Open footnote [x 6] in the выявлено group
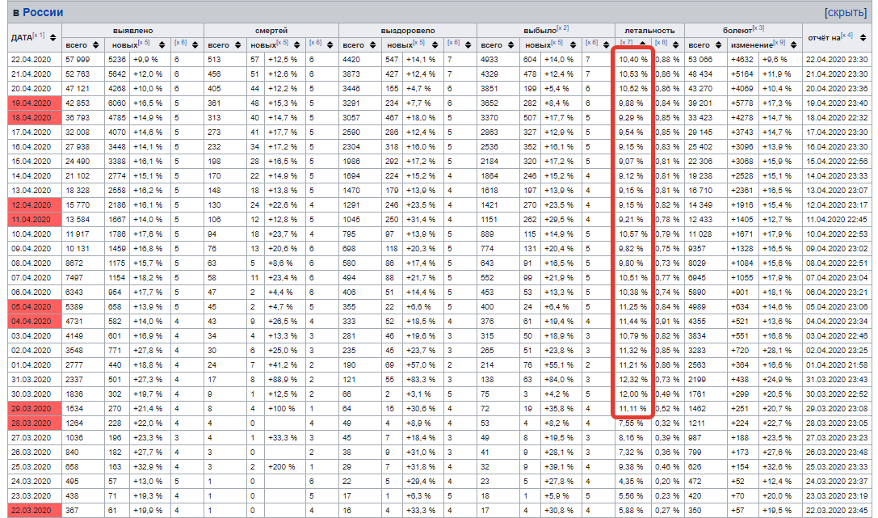This screenshot has height=518, width=878. [180, 43]
